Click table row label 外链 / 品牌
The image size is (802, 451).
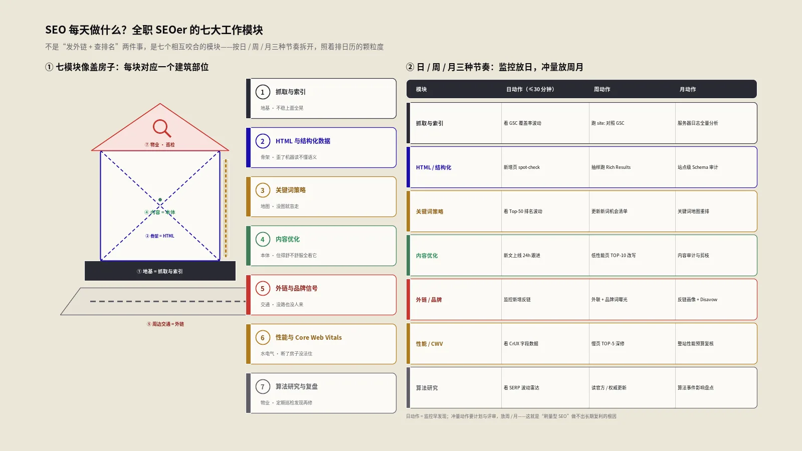pyautogui.click(x=429, y=300)
